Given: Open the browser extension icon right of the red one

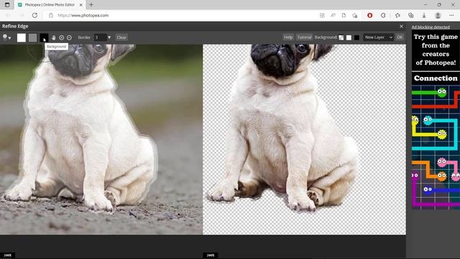Looking at the screenshot, I should pyautogui.click(x=383, y=15).
